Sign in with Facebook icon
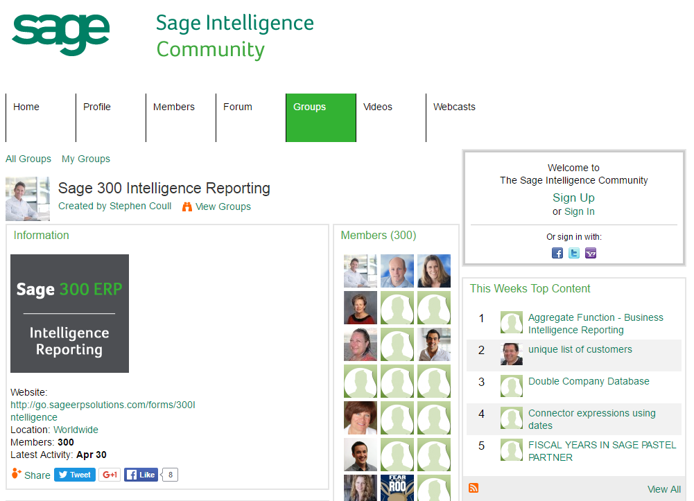The height and width of the screenshot is (501, 694). click(557, 253)
